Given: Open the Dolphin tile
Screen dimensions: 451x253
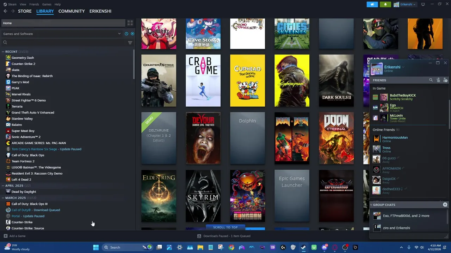Looking at the screenshot, I should (x=247, y=138).
